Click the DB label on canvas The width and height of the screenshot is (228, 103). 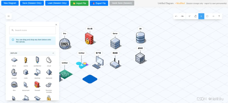pos(140,29)
